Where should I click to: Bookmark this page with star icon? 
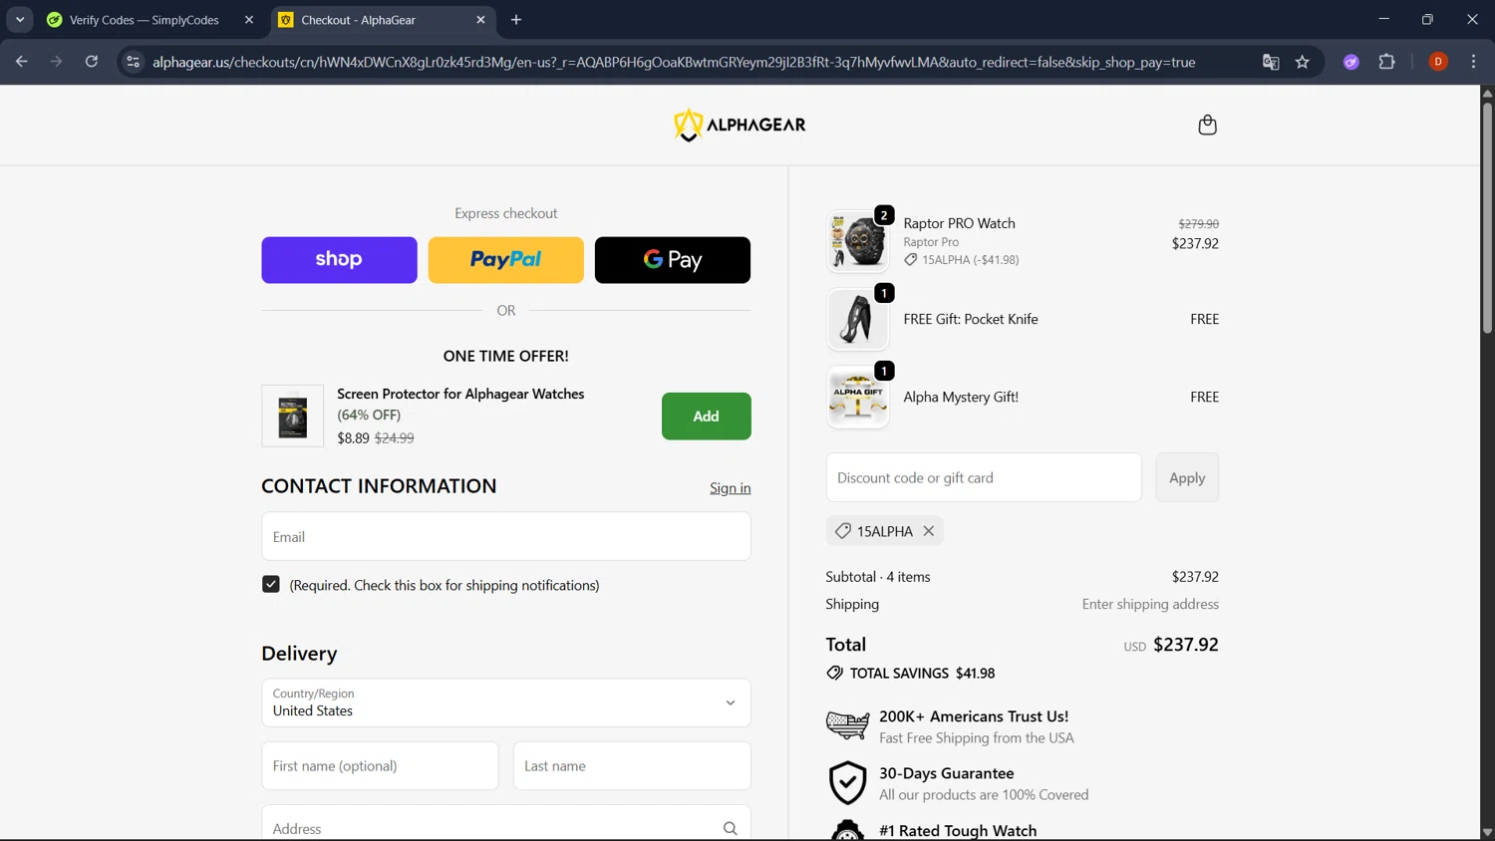click(x=1302, y=62)
